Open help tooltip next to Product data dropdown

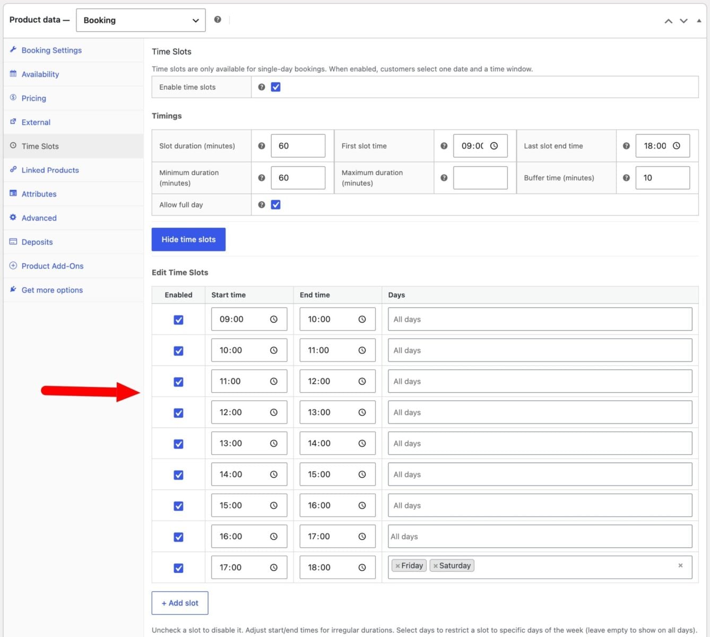(218, 20)
